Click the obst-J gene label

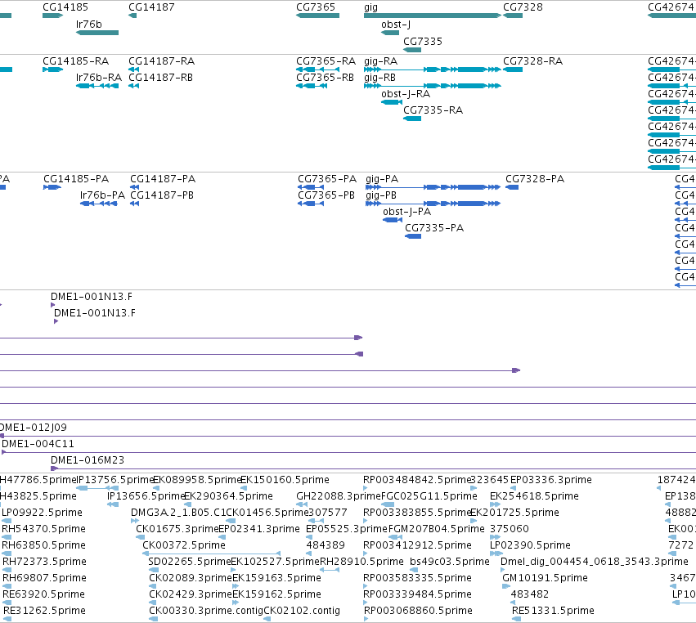coord(396,25)
